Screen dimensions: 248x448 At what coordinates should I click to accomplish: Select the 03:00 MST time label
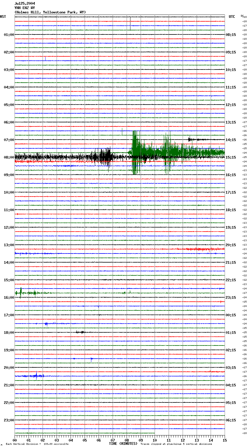[9, 70]
